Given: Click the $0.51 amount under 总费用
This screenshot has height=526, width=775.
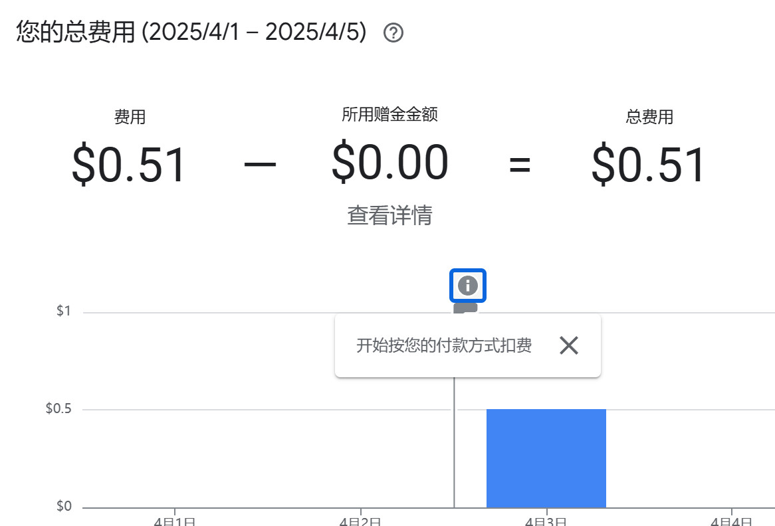Looking at the screenshot, I should pos(649,165).
